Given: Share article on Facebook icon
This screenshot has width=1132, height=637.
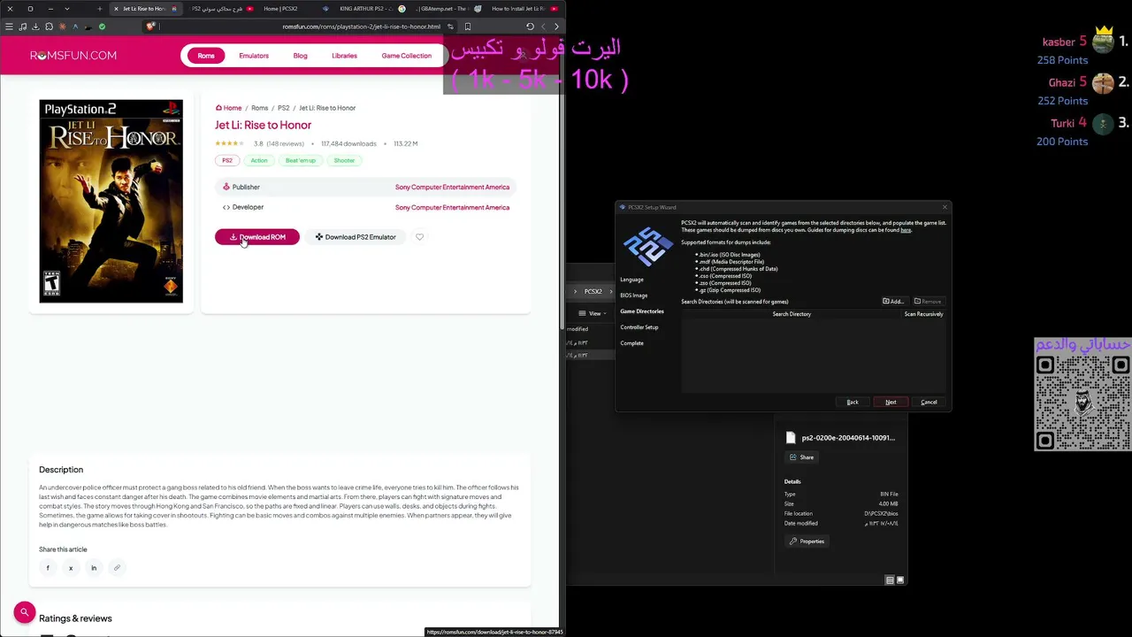Looking at the screenshot, I should click(x=48, y=568).
